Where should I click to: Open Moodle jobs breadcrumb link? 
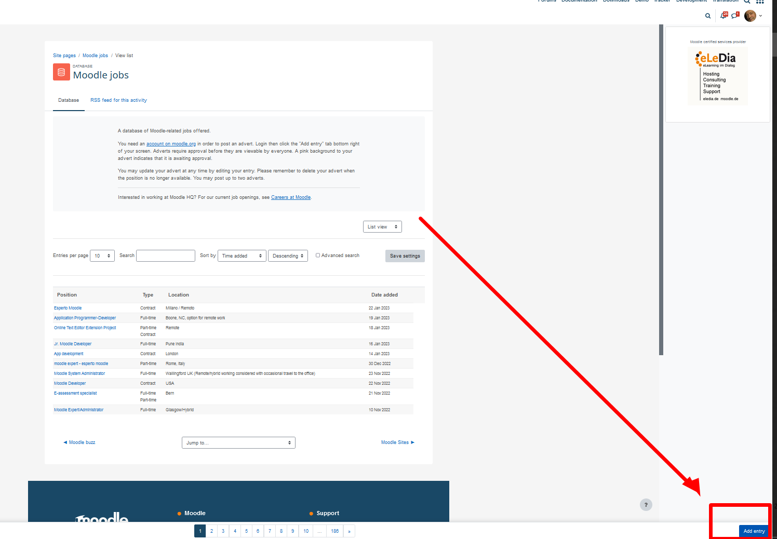pos(95,56)
